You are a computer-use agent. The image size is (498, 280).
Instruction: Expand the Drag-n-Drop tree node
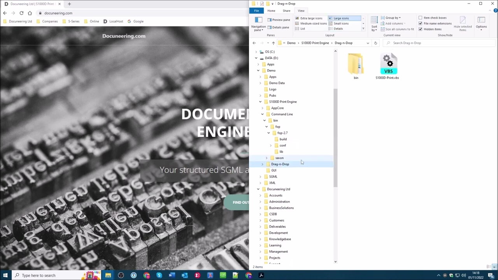click(x=262, y=164)
